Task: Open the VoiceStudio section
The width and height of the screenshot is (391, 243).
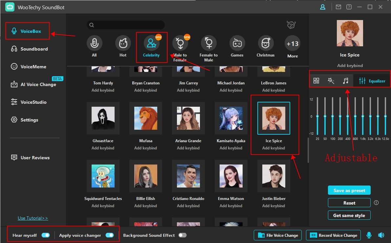Action: coord(33,102)
